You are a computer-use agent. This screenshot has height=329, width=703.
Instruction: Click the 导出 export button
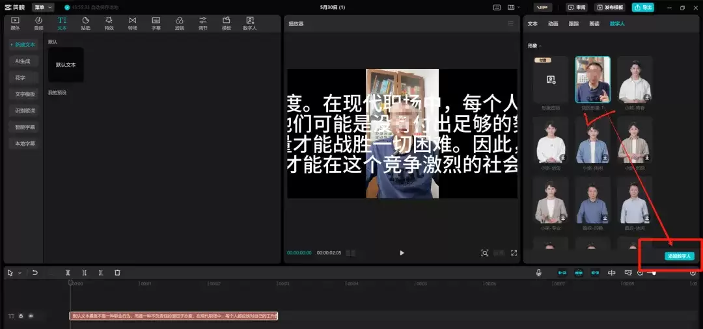pos(643,8)
